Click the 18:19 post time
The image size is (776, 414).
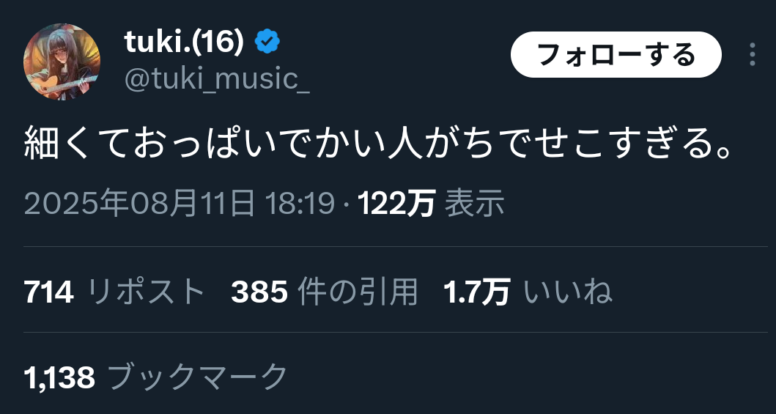coord(300,203)
